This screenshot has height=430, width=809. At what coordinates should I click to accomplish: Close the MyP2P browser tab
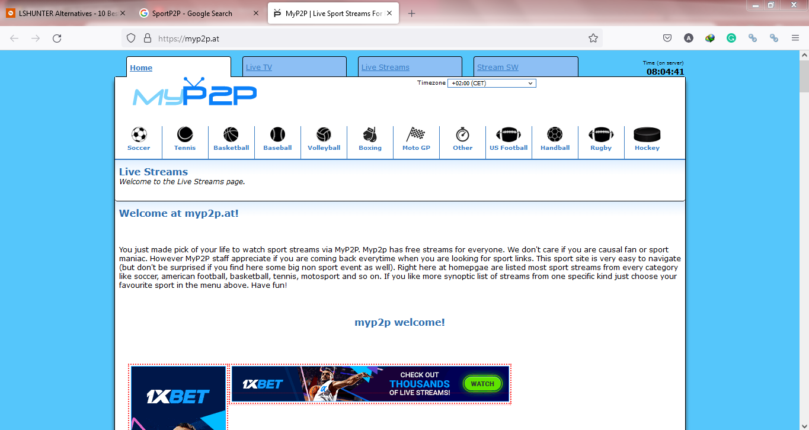[389, 13]
